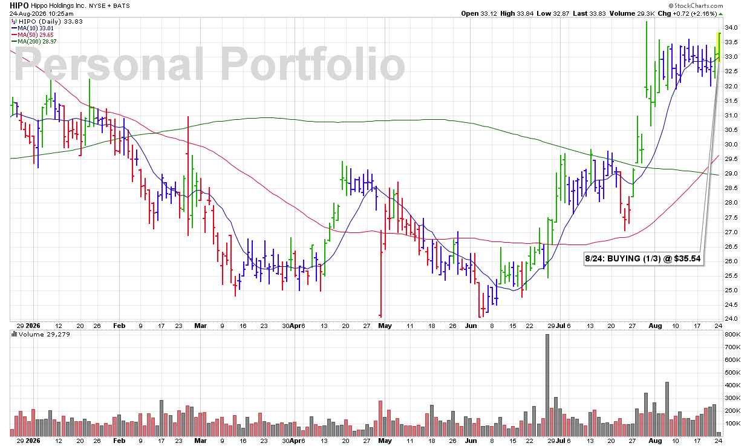Click the 8/24 BUYING (1/3) @ $35.54 annotation
Screen dimensions: 750x446
642,258
